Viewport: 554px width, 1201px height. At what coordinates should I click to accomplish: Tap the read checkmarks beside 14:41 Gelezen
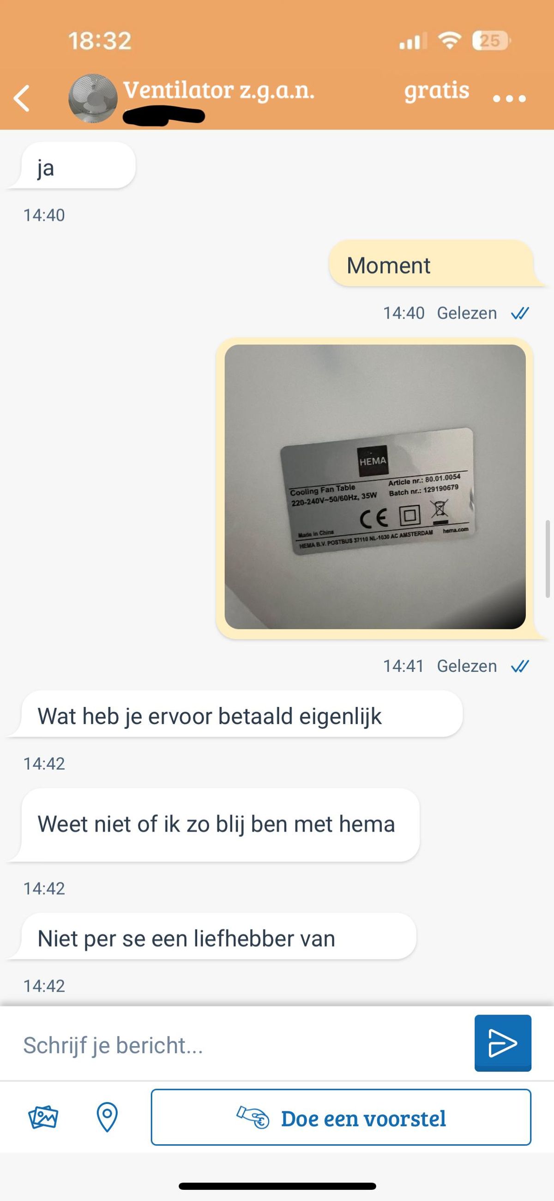[x=520, y=666]
